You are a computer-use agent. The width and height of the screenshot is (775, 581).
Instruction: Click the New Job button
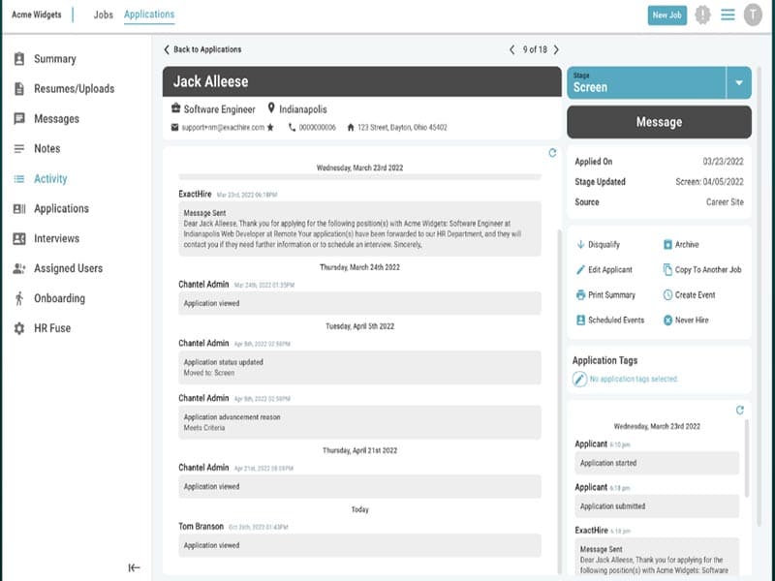pyautogui.click(x=666, y=15)
